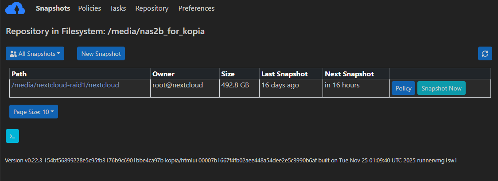Start a backup with Snapshot Now

point(441,88)
